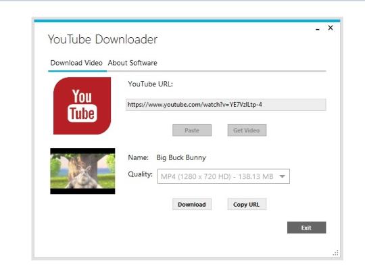Screen dimensions: 365x279
Task: Click the 'Big Buck Bunny' video name
Action: point(181,157)
